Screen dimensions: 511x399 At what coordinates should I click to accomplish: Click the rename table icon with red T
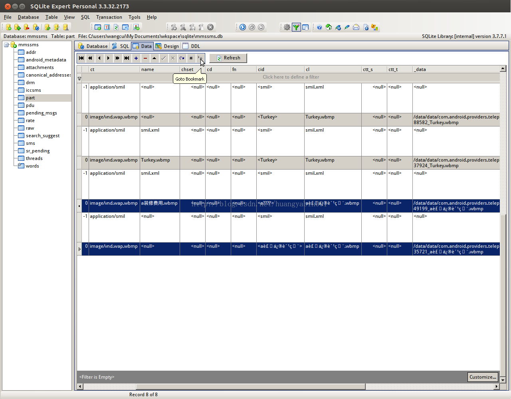click(x=107, y=27)
